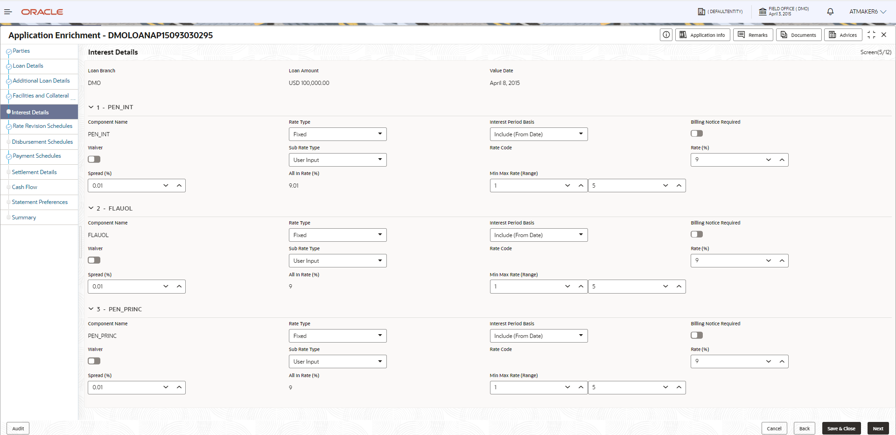Click the Next button
The height and width of the screenshot is (435, 896).
tap(878, 428)
